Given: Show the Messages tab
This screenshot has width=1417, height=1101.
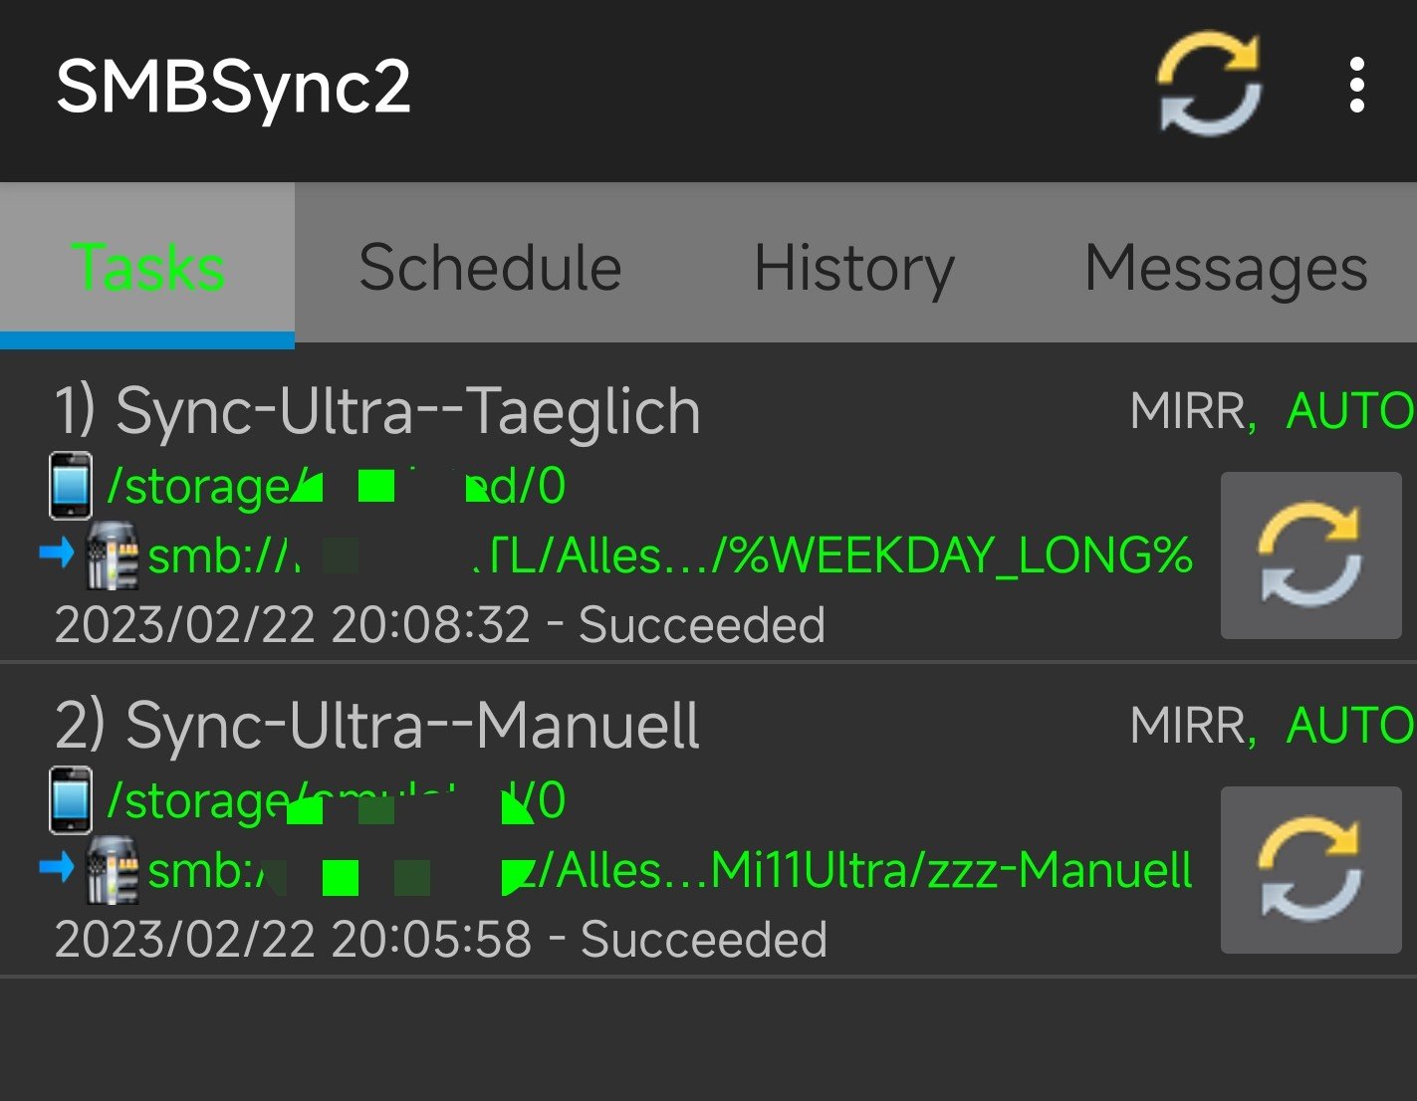Looking at the screenshot, I should [1225, 267].
